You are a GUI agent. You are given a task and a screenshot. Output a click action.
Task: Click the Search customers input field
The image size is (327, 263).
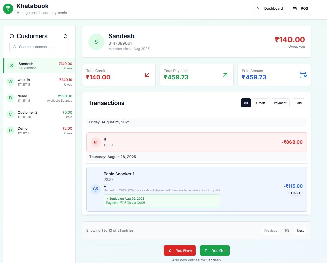pyautogui.click(x=39, y=47)
